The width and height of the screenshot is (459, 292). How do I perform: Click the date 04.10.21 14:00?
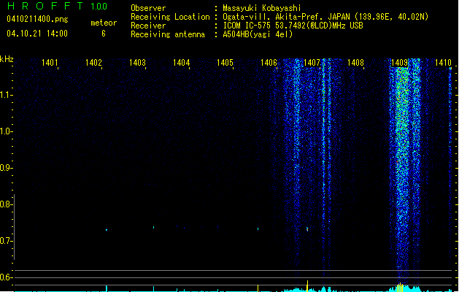pos(37,34)
